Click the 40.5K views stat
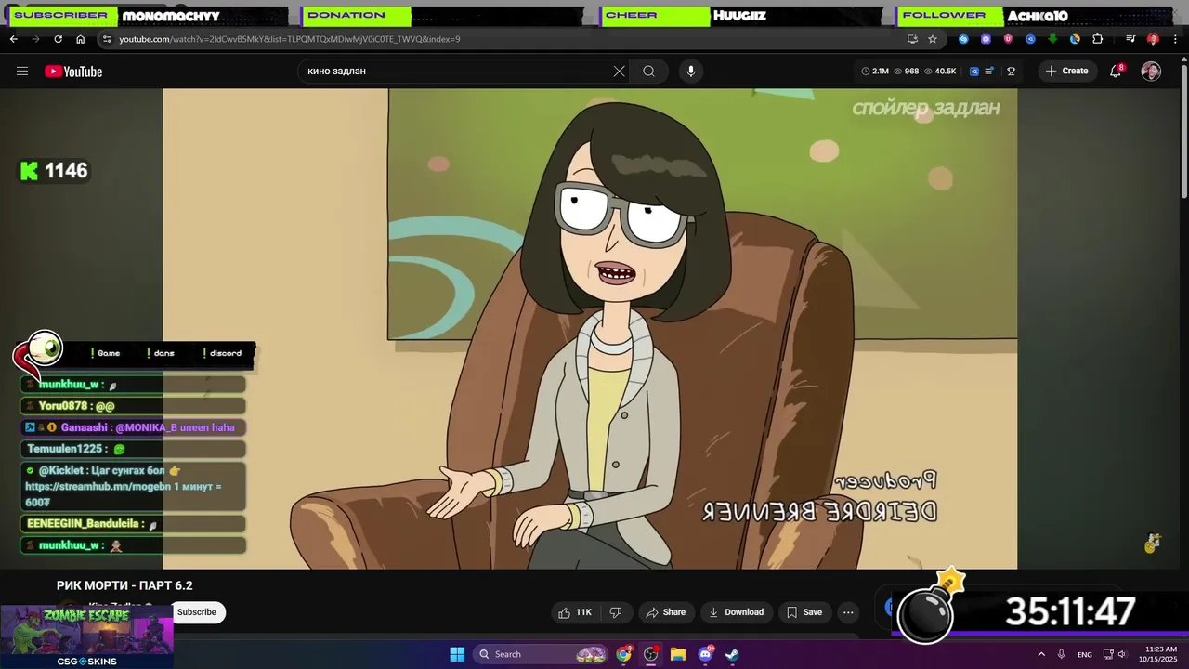 pyautogui.click(x=940, y=72)
